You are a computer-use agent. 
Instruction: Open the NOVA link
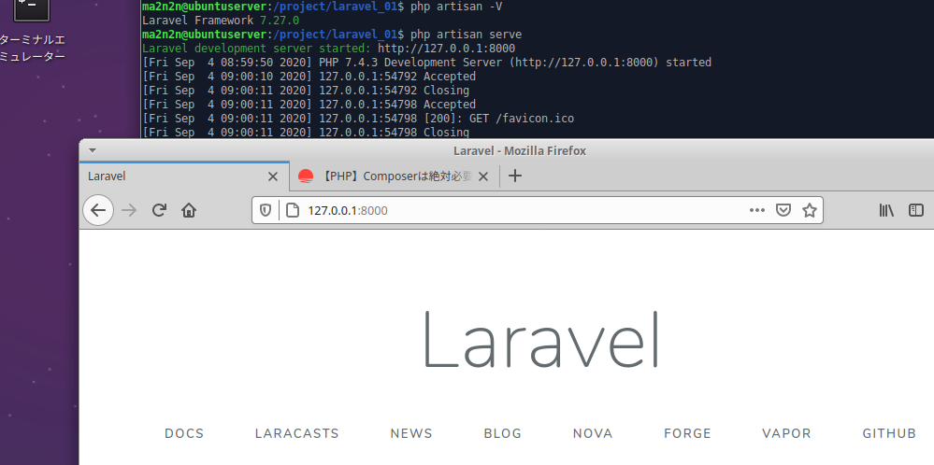pyautogui.click(x=594, y=433)
